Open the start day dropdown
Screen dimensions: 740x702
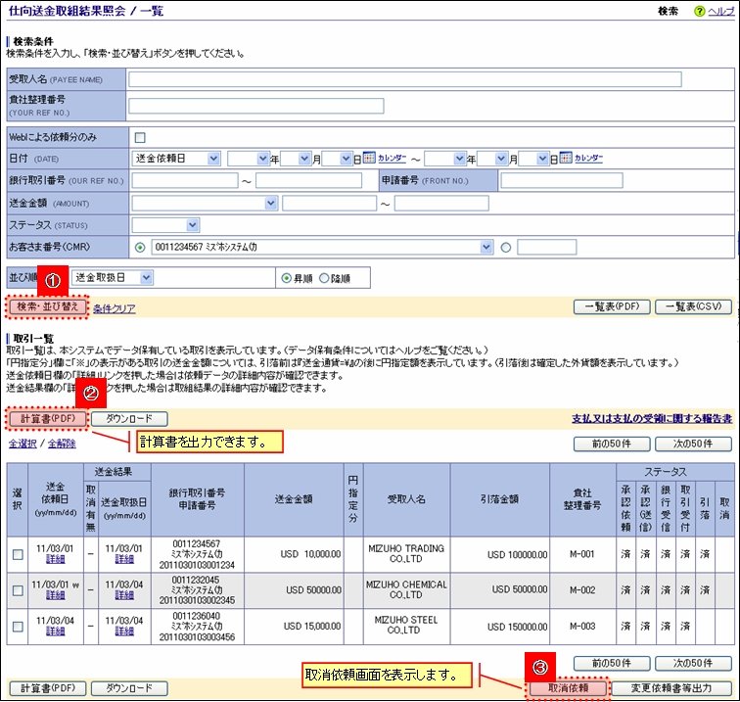(x=337, y=159)
